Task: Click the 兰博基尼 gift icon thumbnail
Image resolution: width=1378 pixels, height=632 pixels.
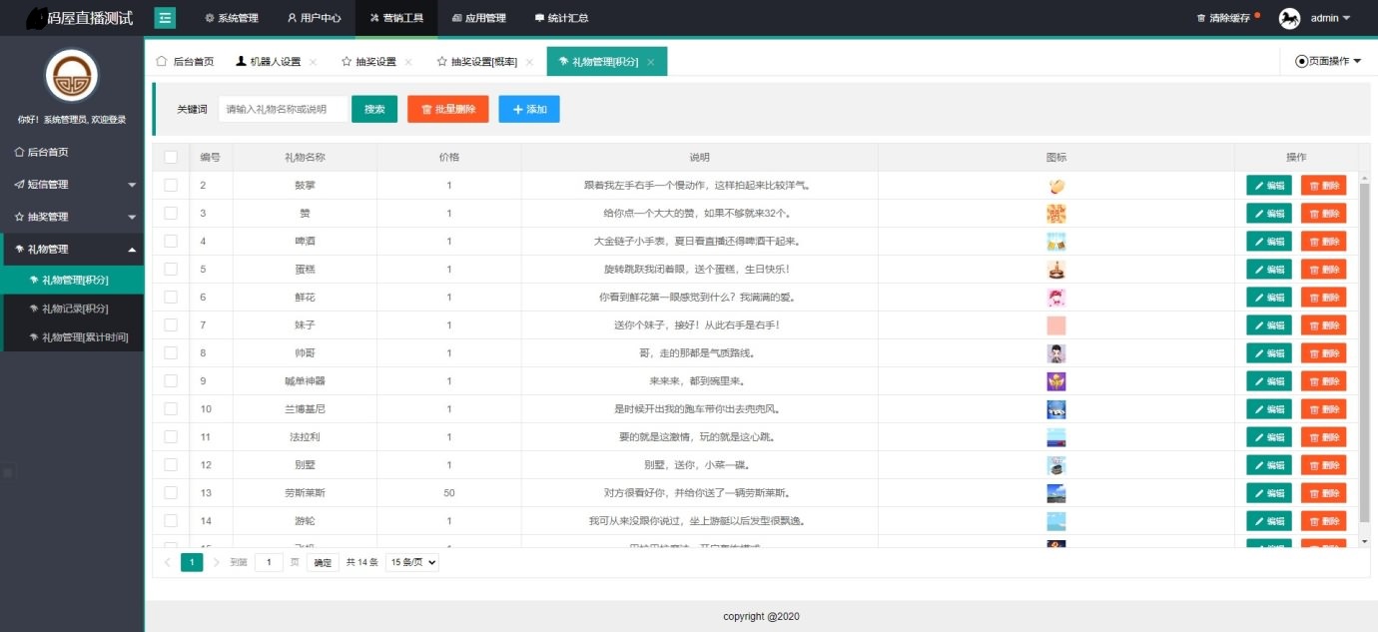Action: [1056, 409]
